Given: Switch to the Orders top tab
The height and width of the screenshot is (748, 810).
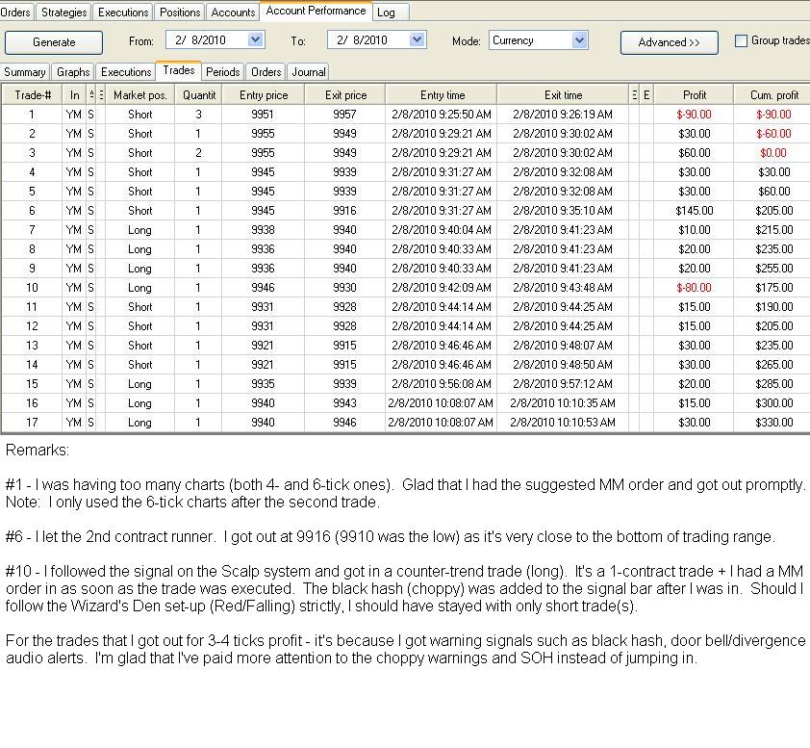Looking at the screenshot, I should (x=15, y=12).
